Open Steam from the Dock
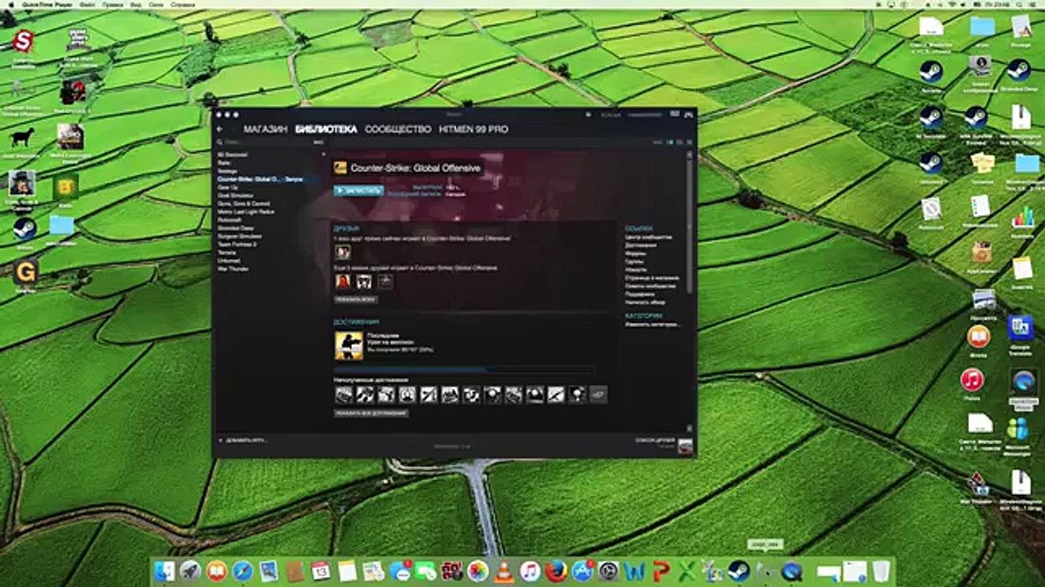The image size is (1045, 587). 740,571
